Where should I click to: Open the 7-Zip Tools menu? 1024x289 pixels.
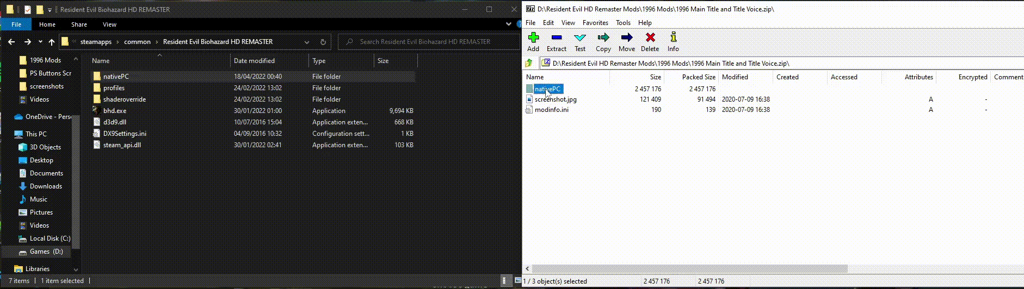tap(623, 23)
